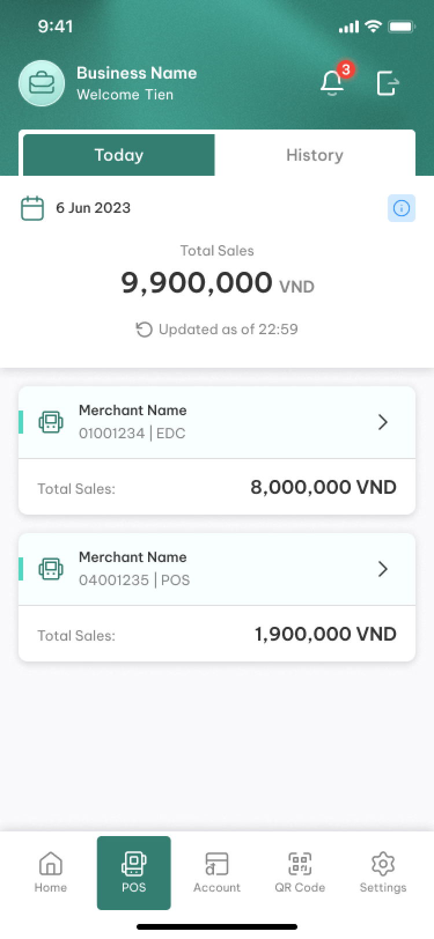Tap the EDC terminal device icon
This screenshot has width=434, height=939.
pos(51,422)
